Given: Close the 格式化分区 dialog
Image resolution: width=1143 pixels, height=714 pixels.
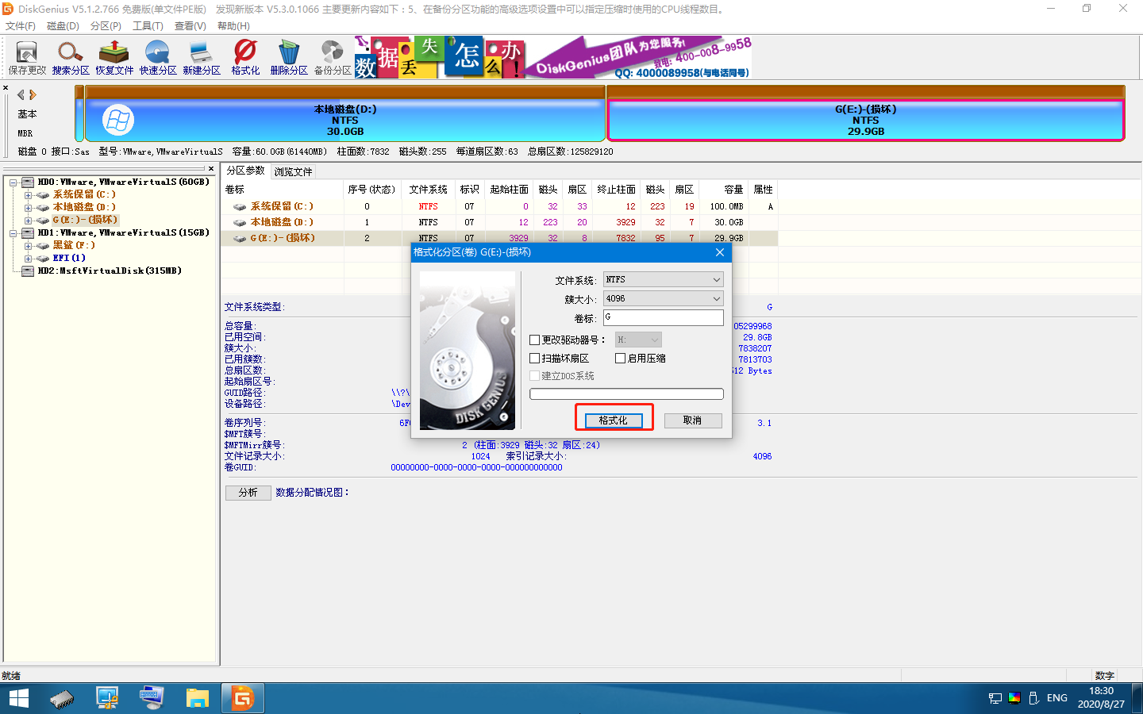Looking at the screenshot, I should 720,252.
